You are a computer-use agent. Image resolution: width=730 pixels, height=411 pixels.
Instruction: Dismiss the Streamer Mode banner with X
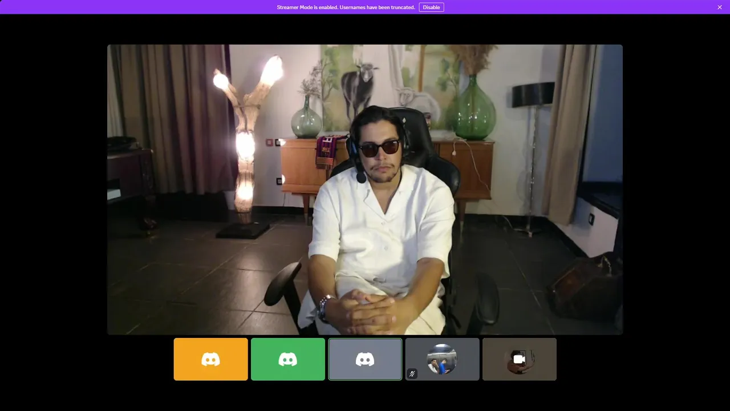[x=720, y=7]
